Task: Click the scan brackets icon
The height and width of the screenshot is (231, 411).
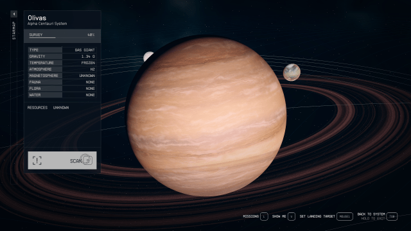Action: click(37, 160)
